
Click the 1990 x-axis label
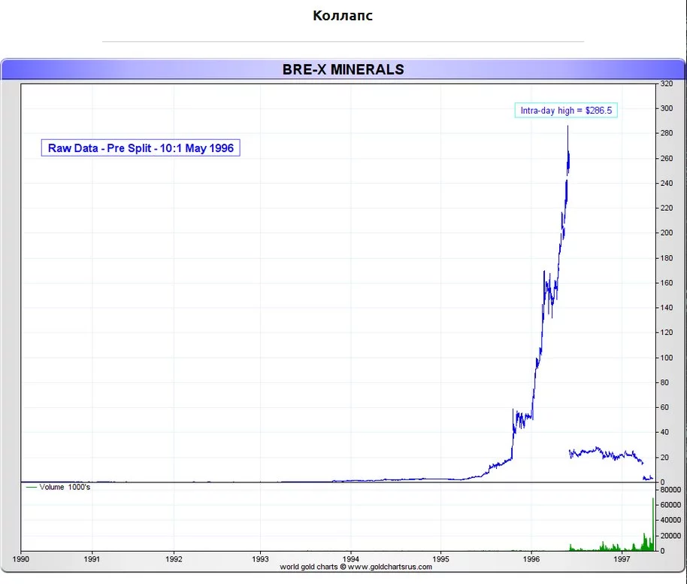(x=20, y=559)
